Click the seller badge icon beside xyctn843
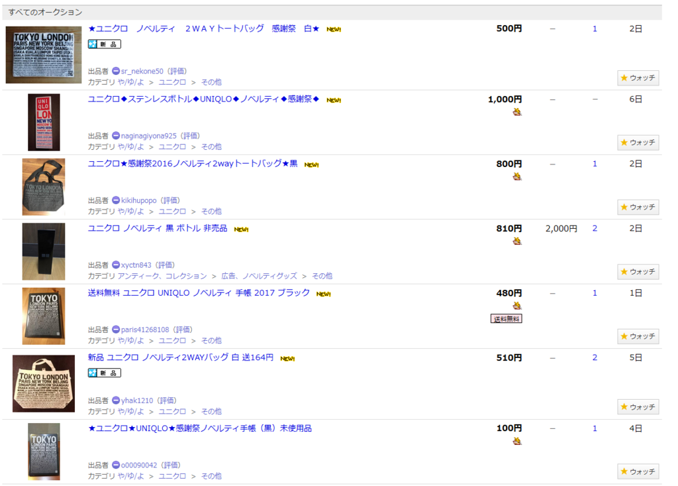The height and width of the screenshot is (486, 678). tap(116, 265)
